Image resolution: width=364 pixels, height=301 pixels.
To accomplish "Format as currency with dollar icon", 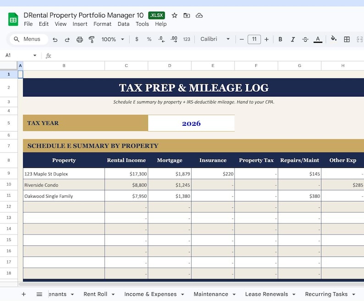I will point(137,39).
